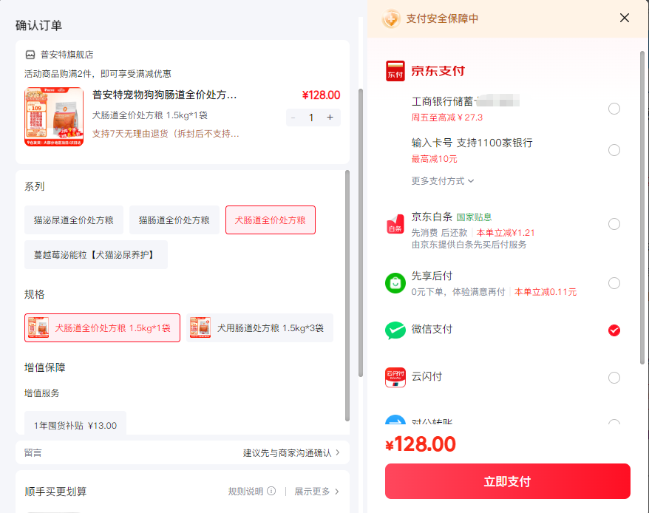Choose spec 犬用肠道处方粮 1.5kg*3袋

(x=259, y=328)
